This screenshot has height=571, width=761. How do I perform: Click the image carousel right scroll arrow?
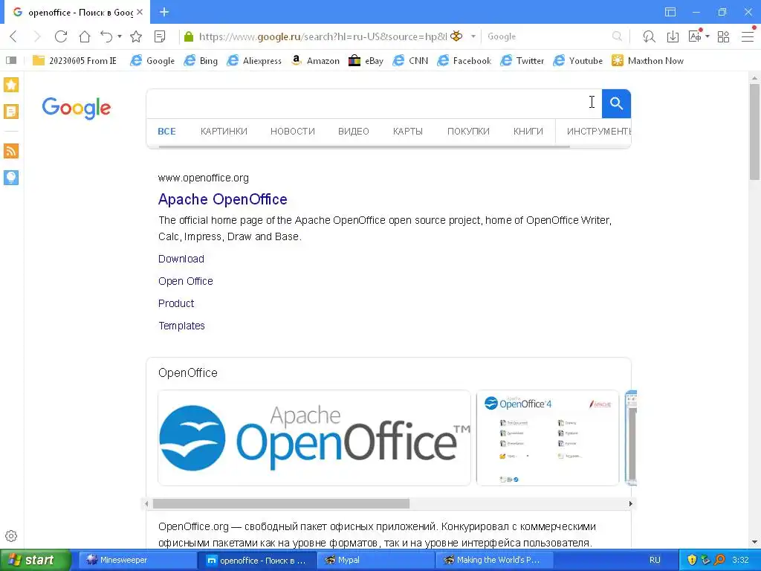630,503
